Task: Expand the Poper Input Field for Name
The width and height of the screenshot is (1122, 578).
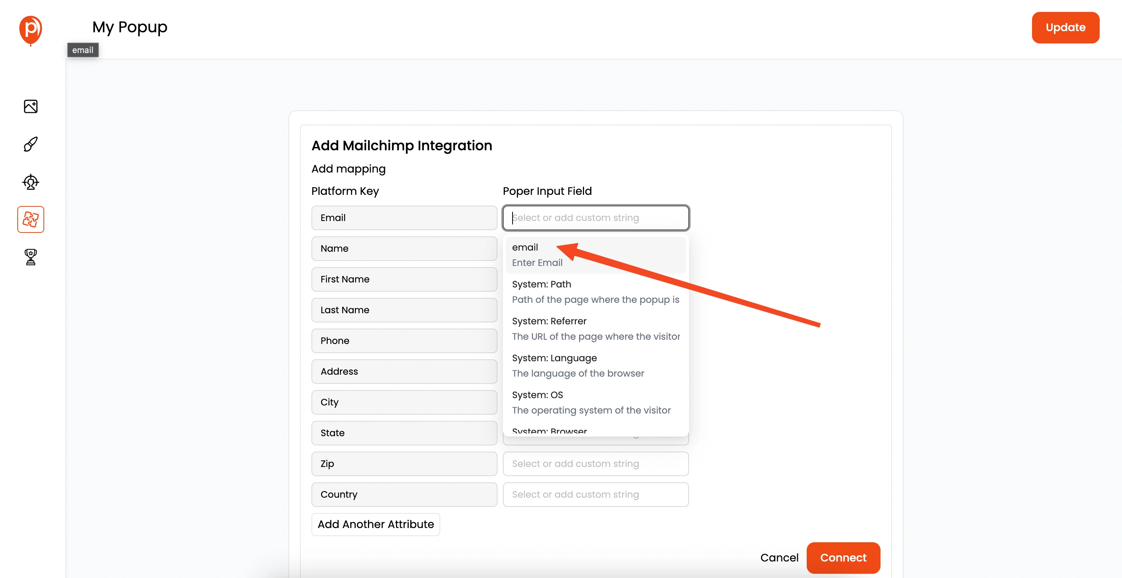Action: tap(595, 248)
